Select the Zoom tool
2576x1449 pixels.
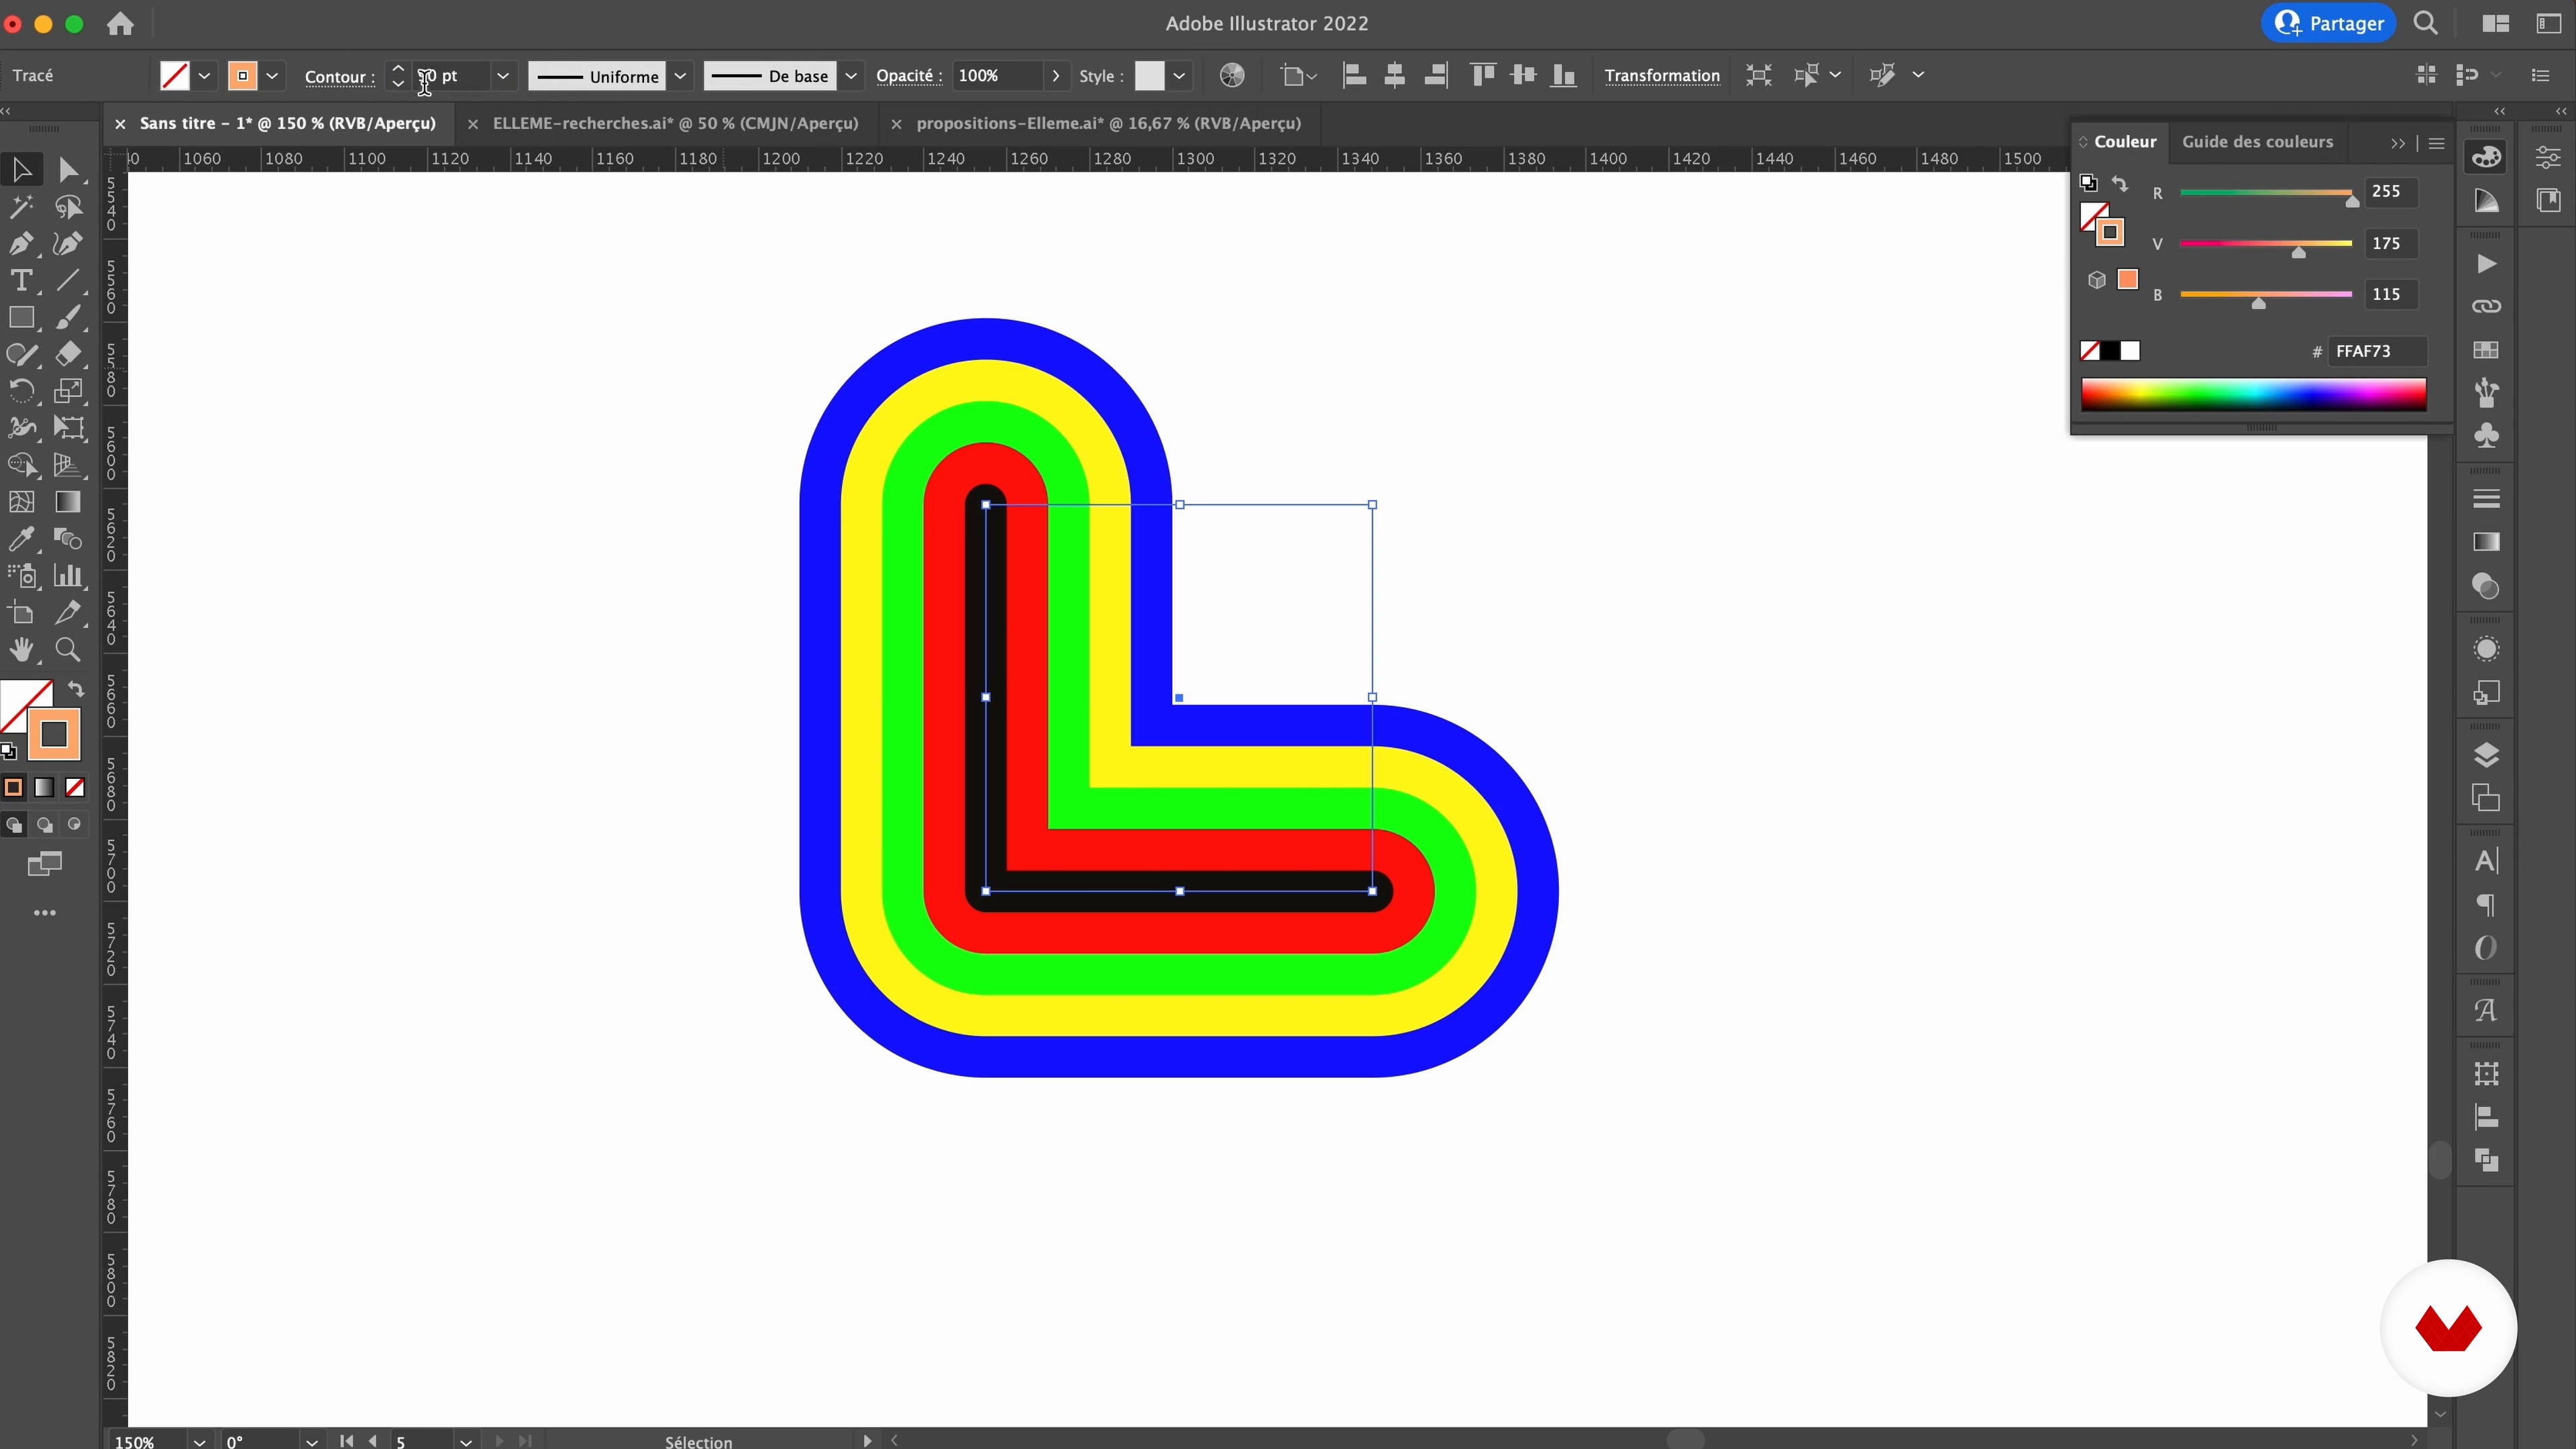(x=68, y=650)
